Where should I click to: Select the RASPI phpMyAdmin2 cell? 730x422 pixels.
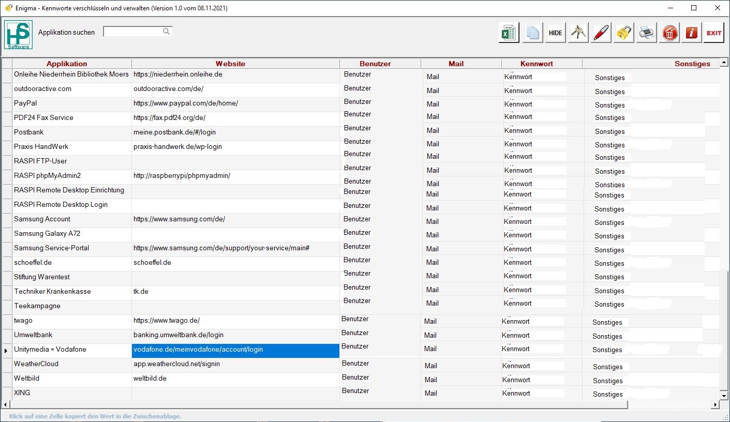tap(72, 177)
